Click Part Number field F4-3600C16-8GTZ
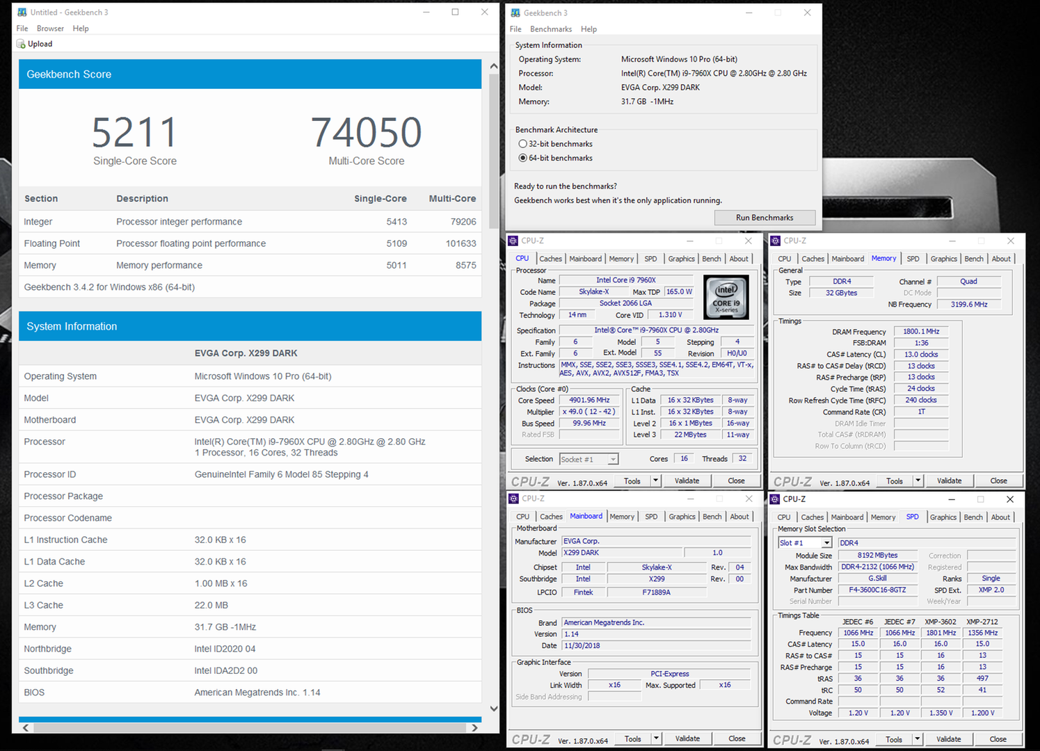The width and height of the screenshot is (1040, 751). pos(877,590)
